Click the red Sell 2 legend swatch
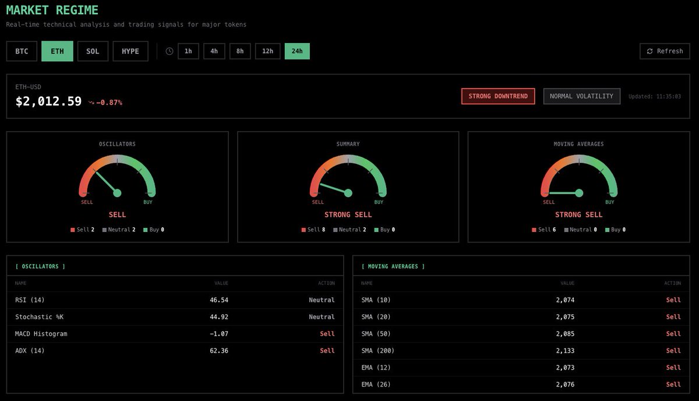The height and width of the screenshot is (401, 699). (x=73, y=230)
